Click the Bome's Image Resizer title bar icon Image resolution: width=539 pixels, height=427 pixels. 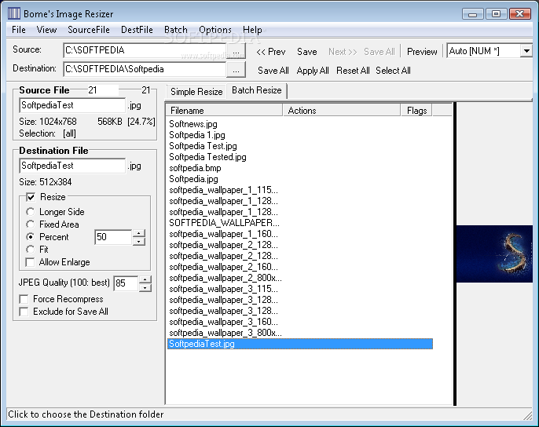pyautogui.click(x=14, y=14)
